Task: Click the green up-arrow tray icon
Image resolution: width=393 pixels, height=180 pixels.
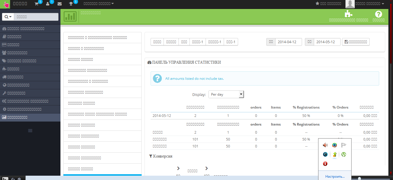Action: [335, 154]
